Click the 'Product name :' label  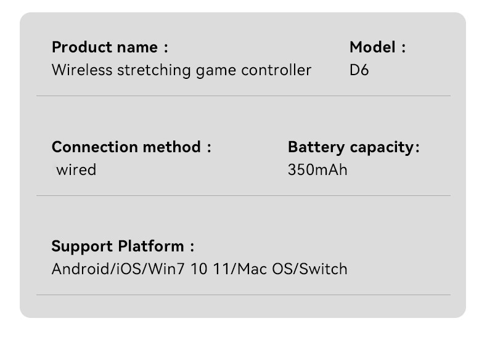pyautogui.click(x=110, y=47)
